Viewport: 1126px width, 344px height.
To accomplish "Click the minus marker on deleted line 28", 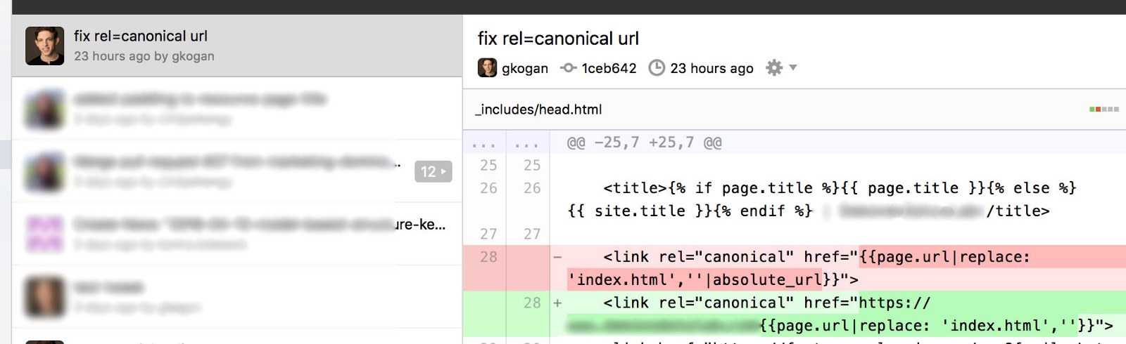I will 557,257.
